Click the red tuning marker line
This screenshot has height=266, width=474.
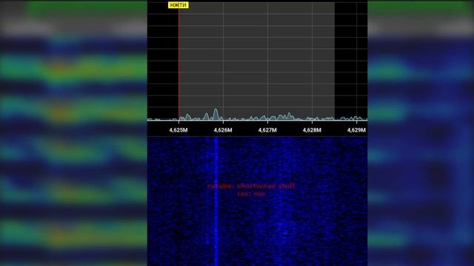click(x=178, y=64)
